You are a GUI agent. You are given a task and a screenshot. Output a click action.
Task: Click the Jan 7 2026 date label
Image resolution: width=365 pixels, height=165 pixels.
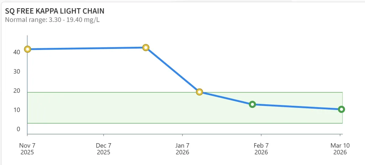pos(182,149)
